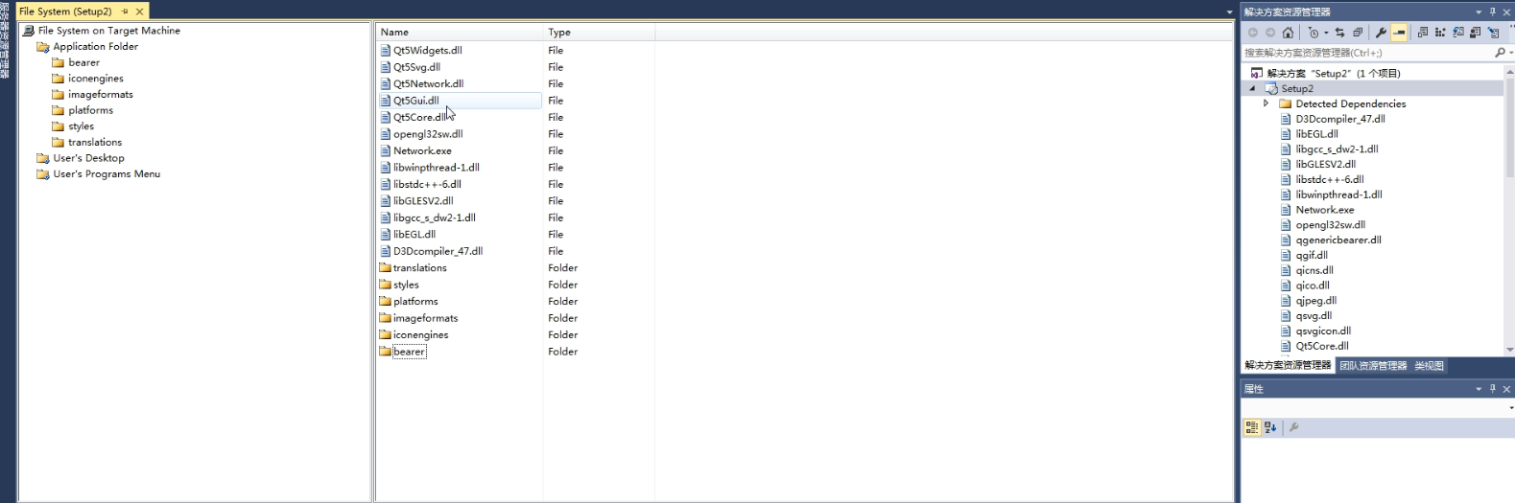Sort file list by Name column header

[x=460, y=32]
